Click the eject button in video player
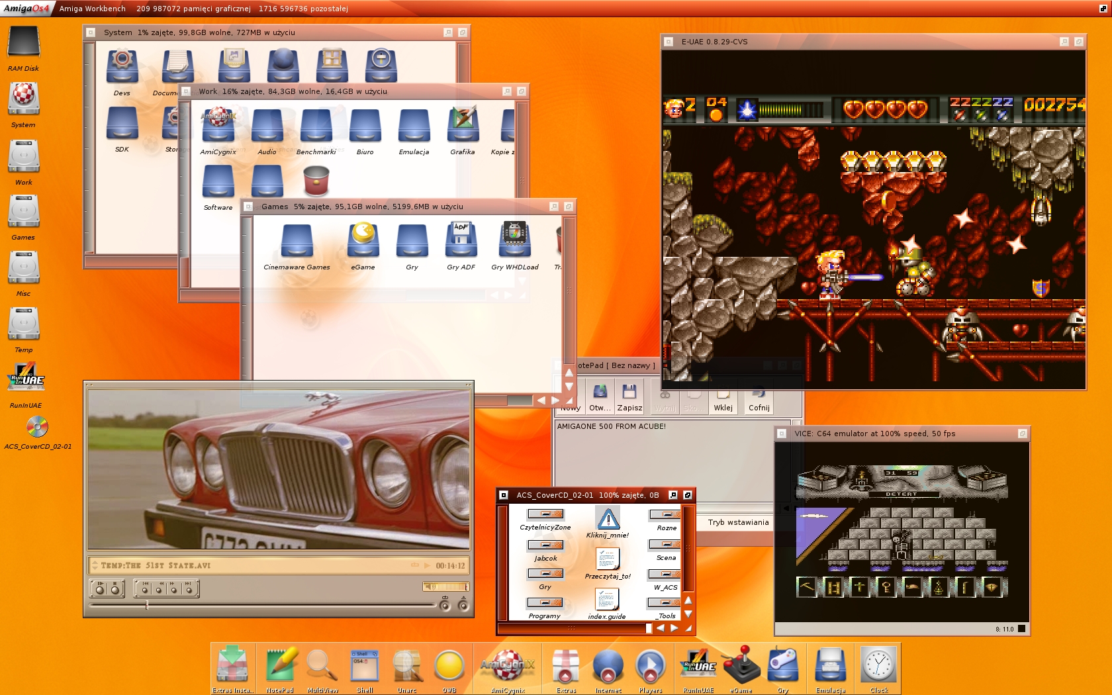This screenshot has width=1112, height=695. click(463, 604)
